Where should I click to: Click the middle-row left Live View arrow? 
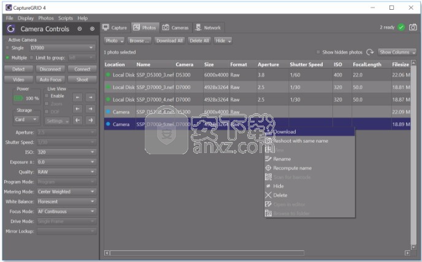point(77,109)
